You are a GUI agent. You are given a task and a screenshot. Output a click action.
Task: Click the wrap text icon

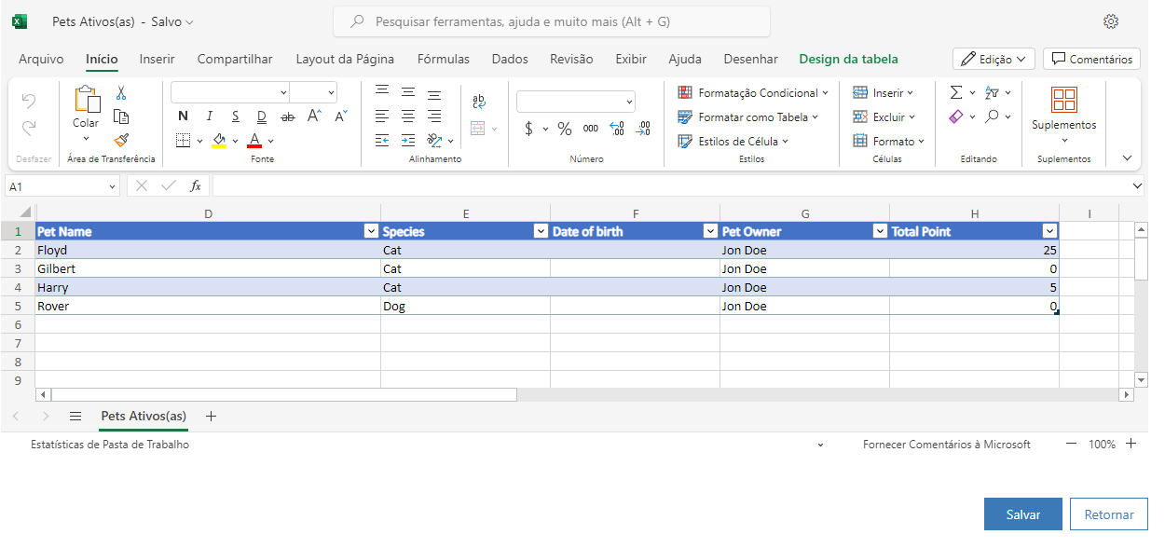[479, 102]
